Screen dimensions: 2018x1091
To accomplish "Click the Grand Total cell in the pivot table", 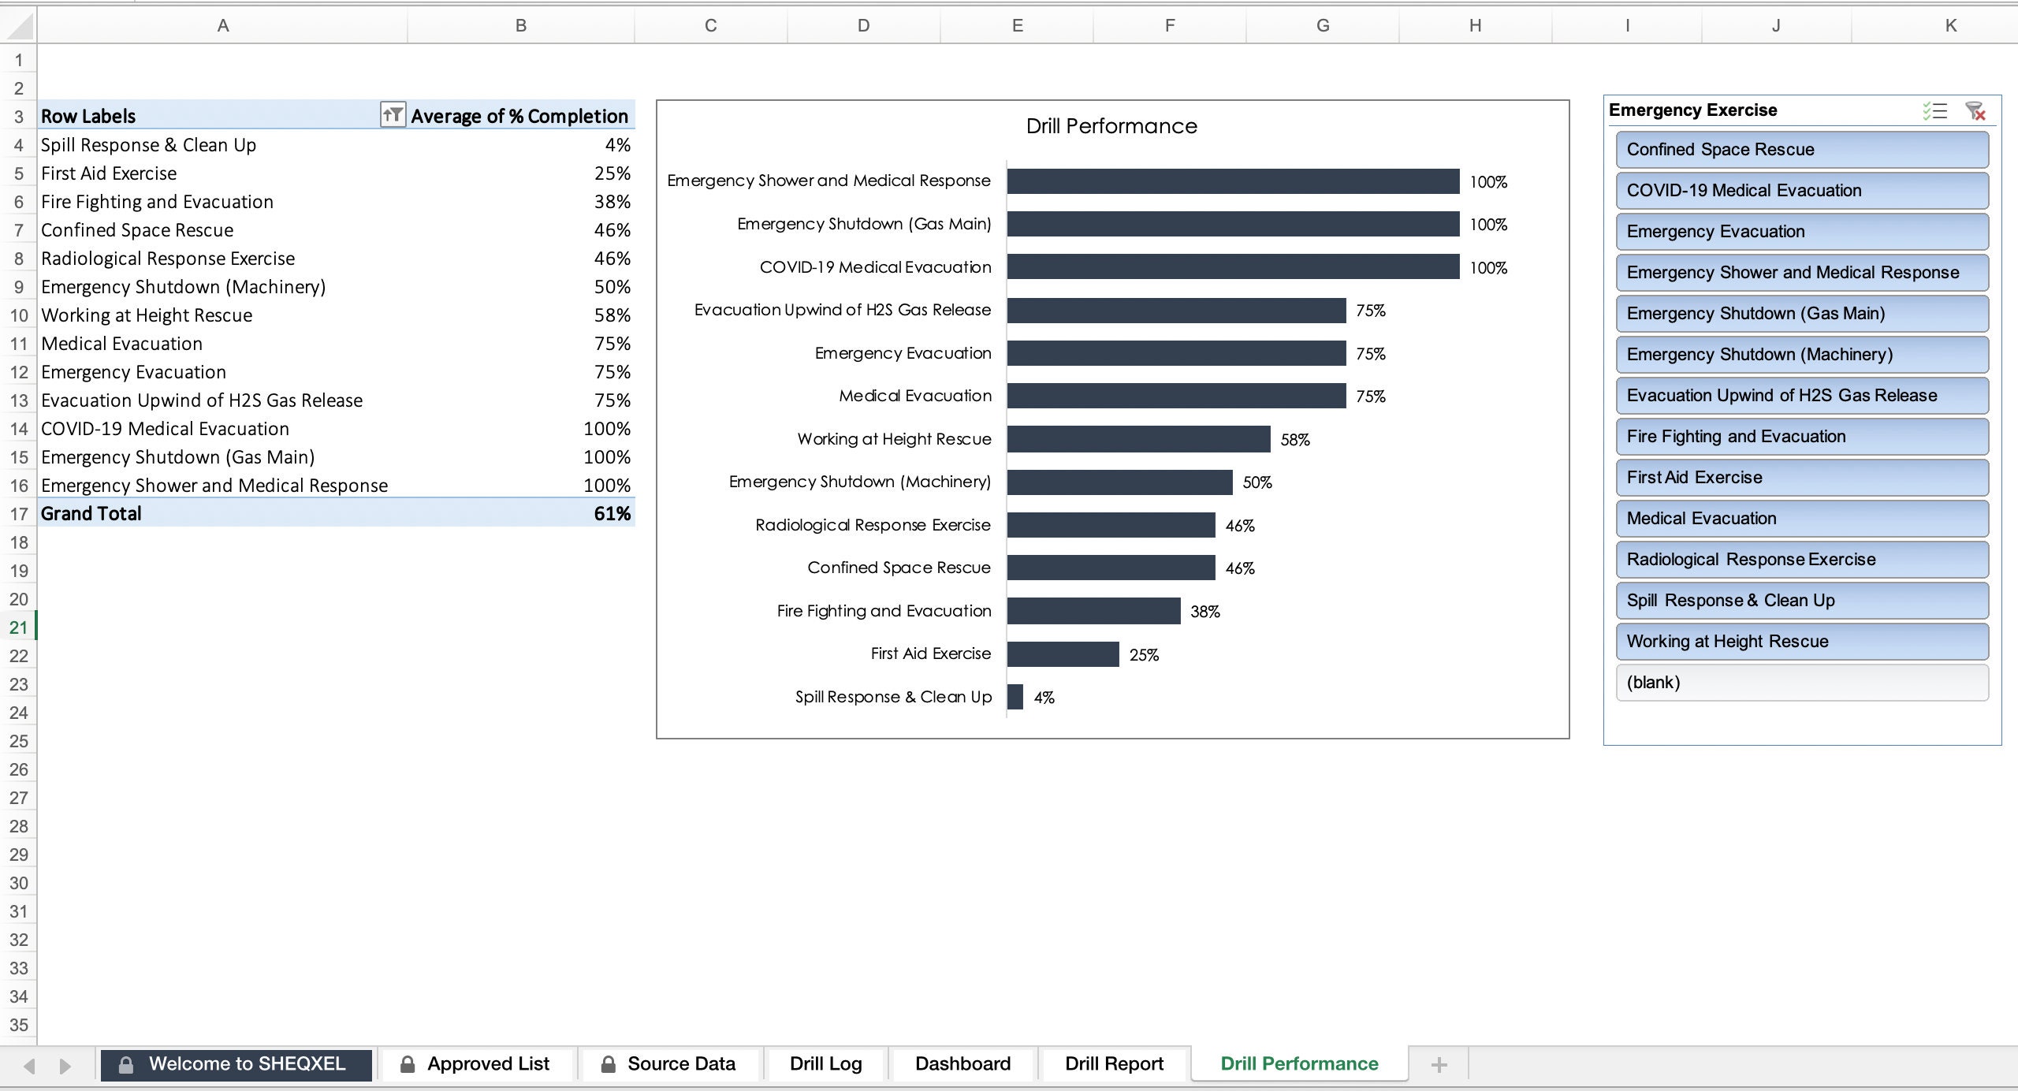I will (x=91, y=513).
